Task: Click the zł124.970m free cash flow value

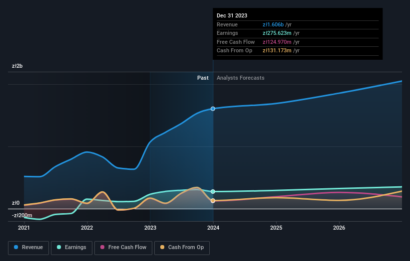Action: (x=277, y=42)
